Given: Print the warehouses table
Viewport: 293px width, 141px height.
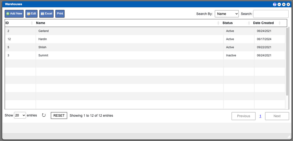Looking at the screenshot, I should [x=60, y=14].
